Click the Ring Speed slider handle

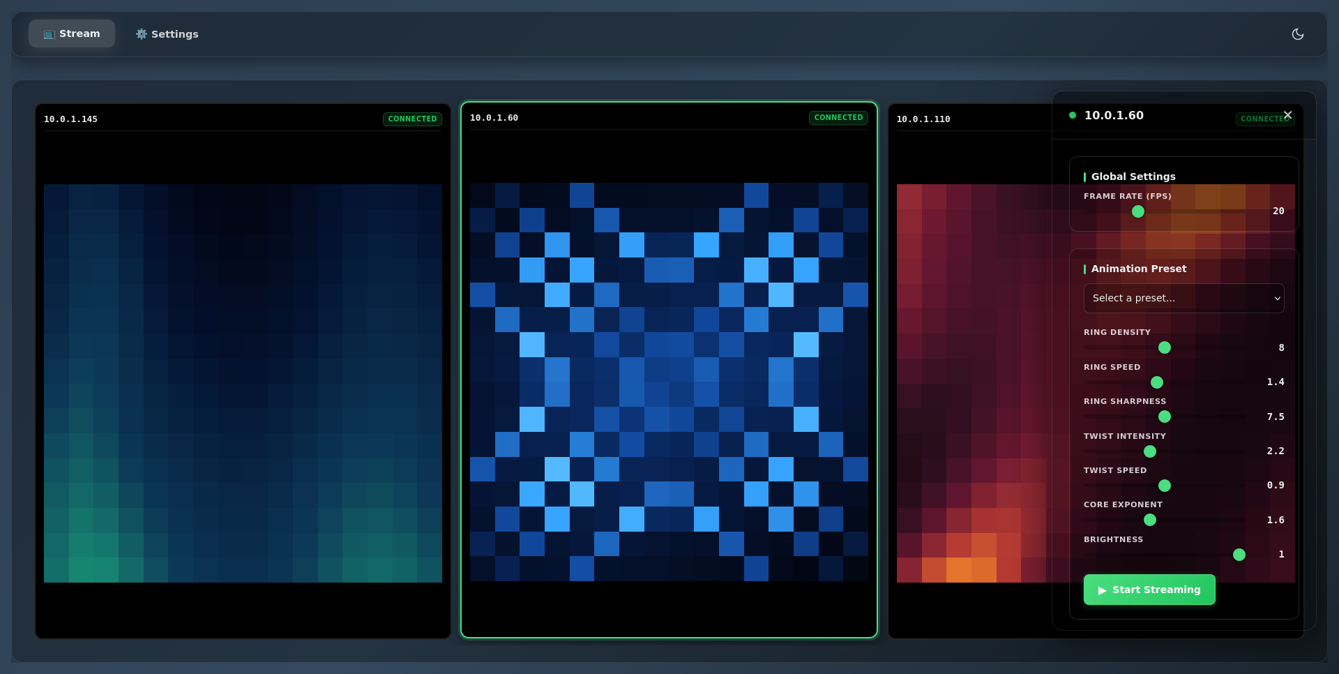pyautogui.click(x=1157, y=382)
